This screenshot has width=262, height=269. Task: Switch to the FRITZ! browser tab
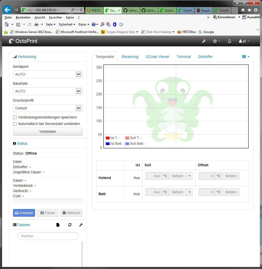94,10
